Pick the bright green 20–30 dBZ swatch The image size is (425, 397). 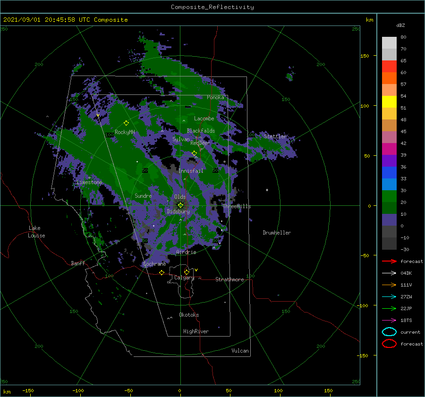point(389,196)
